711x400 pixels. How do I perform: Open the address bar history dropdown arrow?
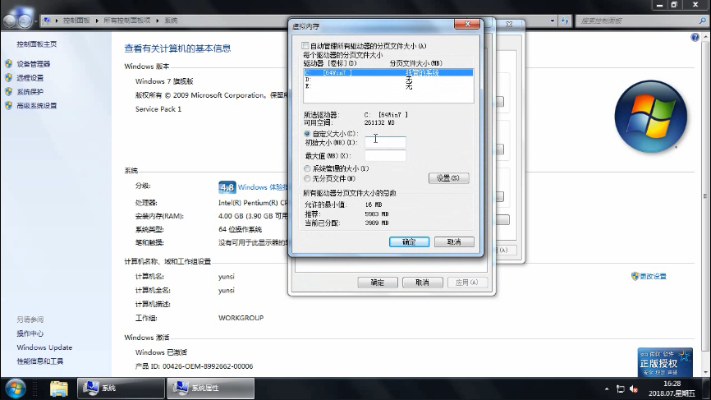click(552, 21)
